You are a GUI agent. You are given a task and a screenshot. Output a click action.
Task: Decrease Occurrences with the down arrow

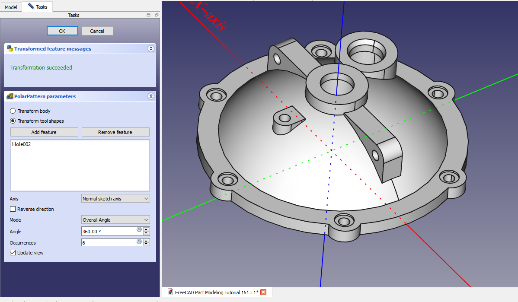146,245
